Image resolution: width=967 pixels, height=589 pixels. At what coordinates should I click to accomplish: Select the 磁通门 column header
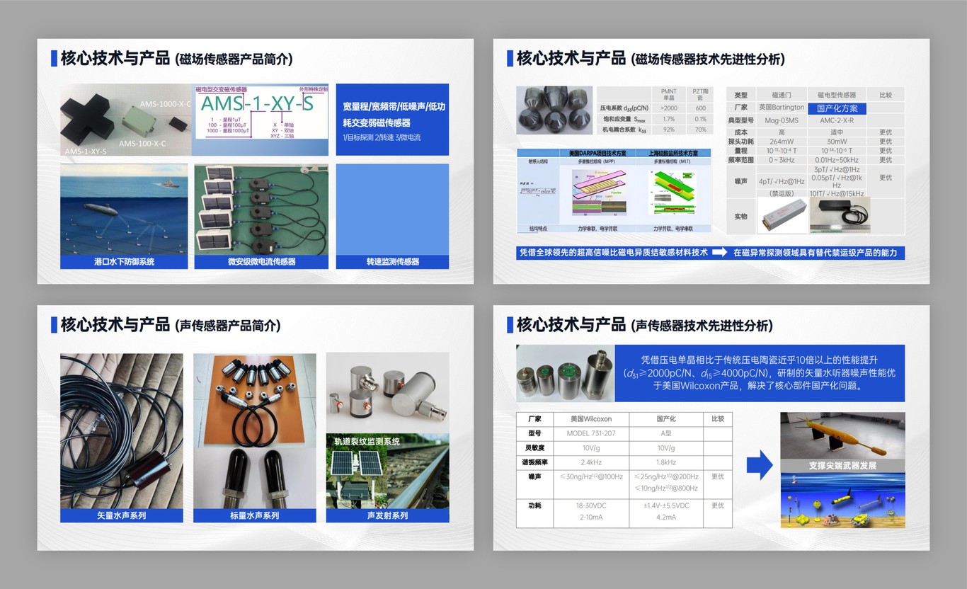click(782, 95)
